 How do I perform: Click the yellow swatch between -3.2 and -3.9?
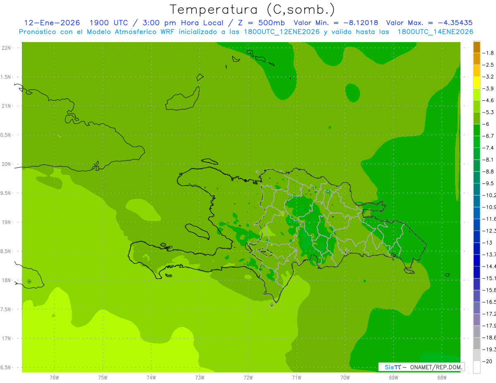pos(477,83)
